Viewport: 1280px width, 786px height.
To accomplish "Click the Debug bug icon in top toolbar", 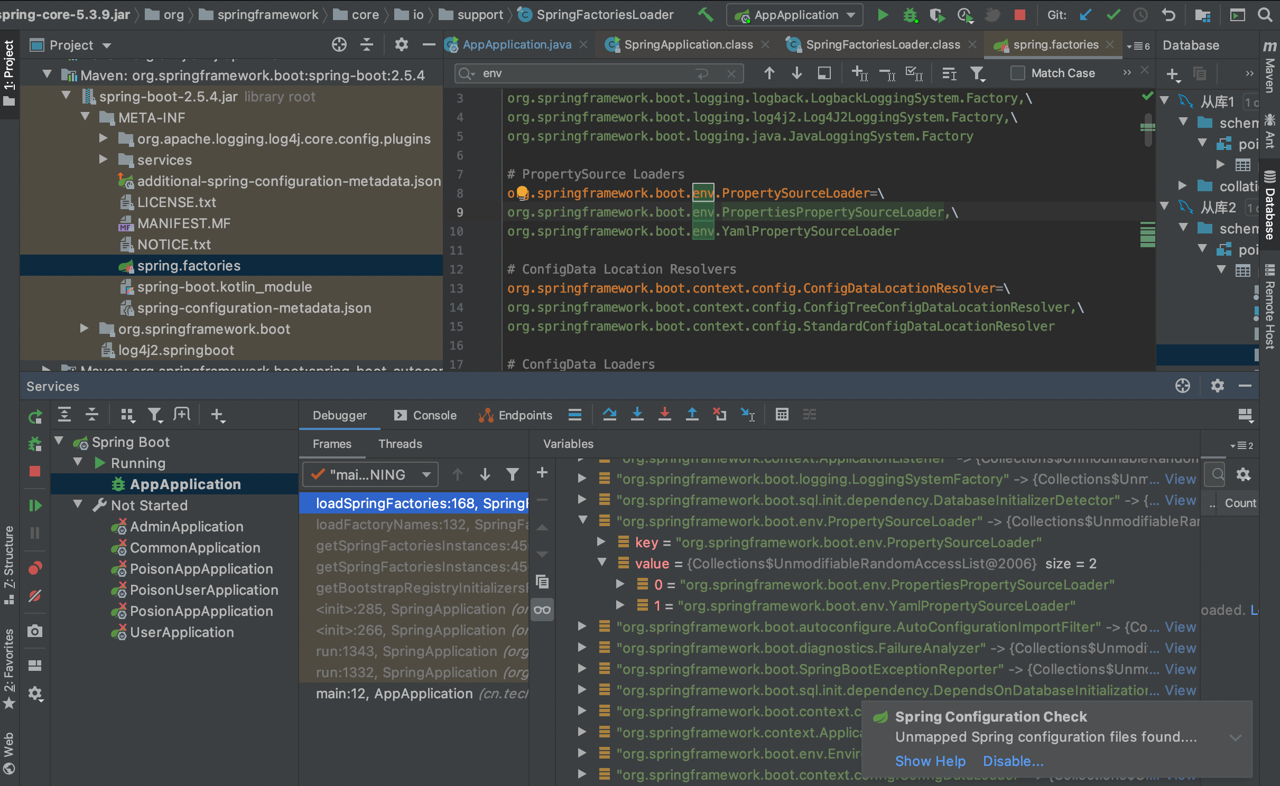I will click(x=910, y=15).
